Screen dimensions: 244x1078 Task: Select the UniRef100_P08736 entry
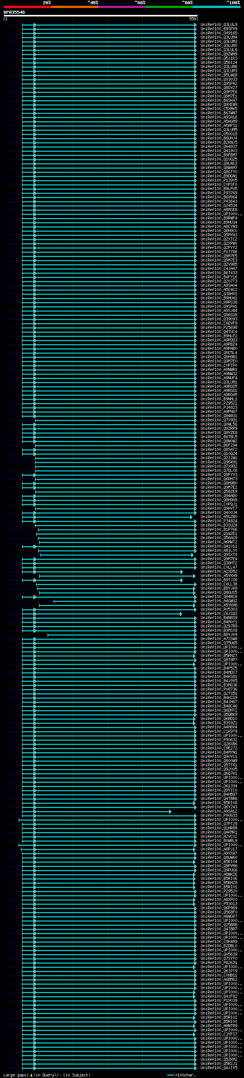[219, 689]
